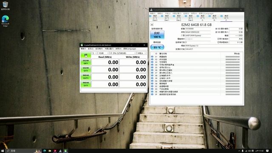Viewport: 272px width, 153px height.
Task: Click the status circle for SMART ID 01
Action: [152, 57]
